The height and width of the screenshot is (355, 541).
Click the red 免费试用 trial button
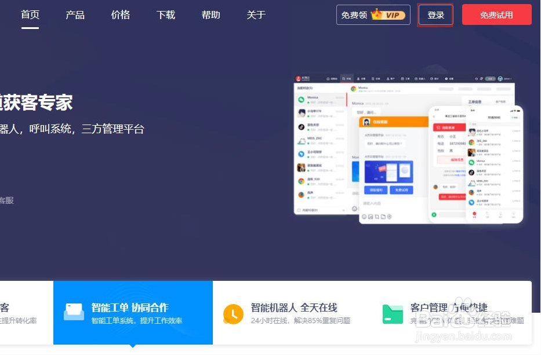click(496, 14)
